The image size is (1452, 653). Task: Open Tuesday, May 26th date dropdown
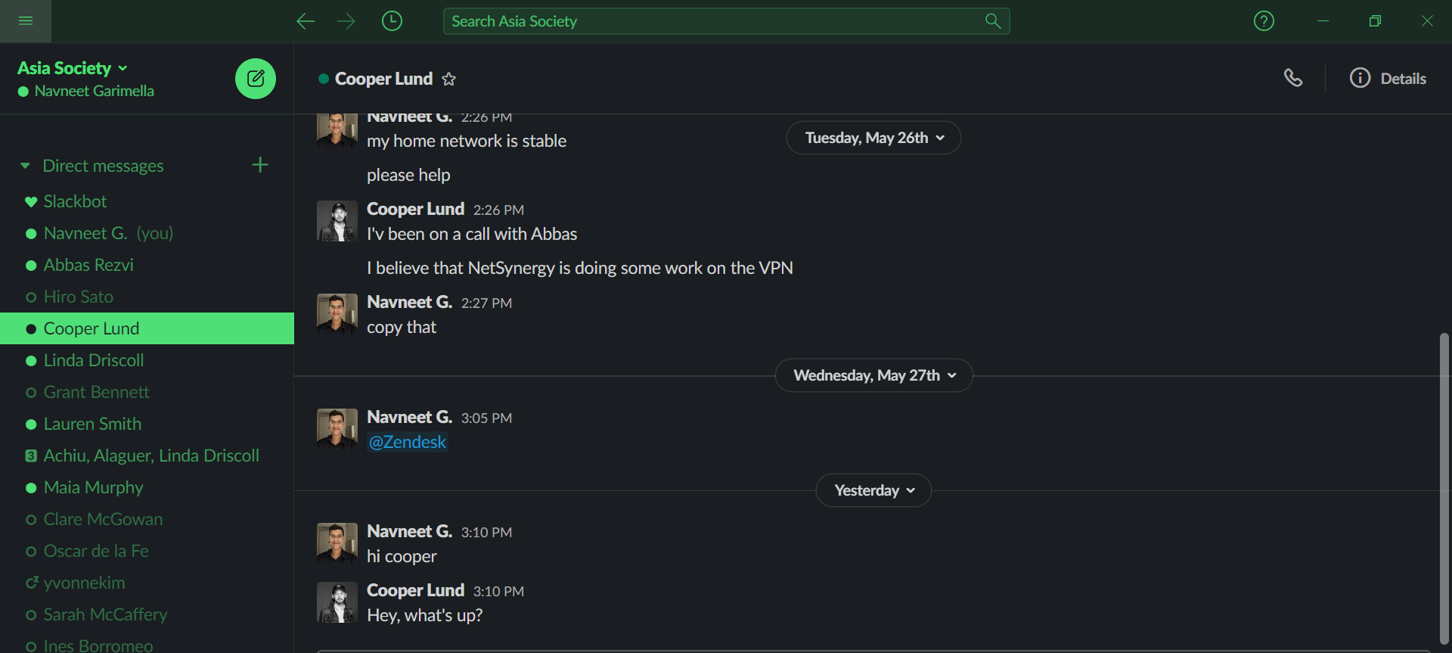(873, 138)
